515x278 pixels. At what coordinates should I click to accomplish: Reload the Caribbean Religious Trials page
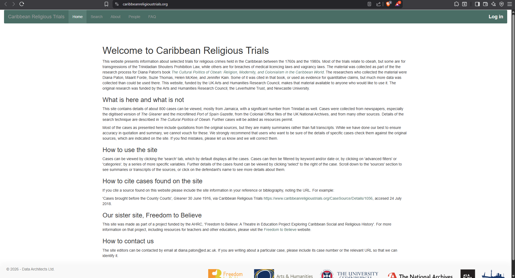(x=21, y=4)
